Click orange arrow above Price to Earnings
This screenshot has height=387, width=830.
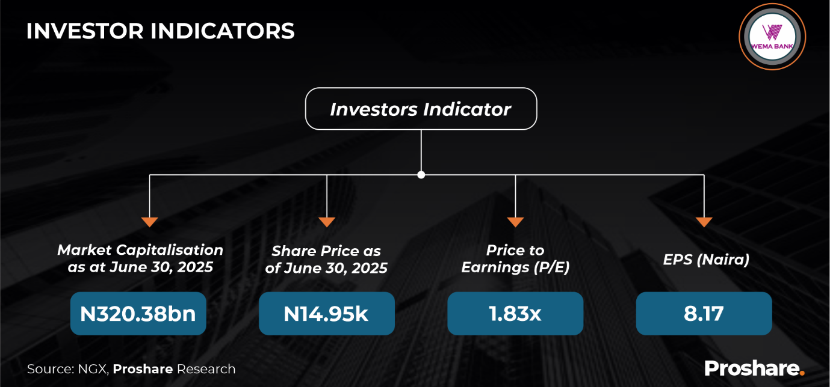[x=515, y=222]
